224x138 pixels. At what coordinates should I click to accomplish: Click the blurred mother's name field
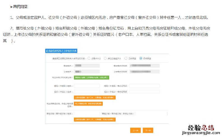[x=87, y=66]
